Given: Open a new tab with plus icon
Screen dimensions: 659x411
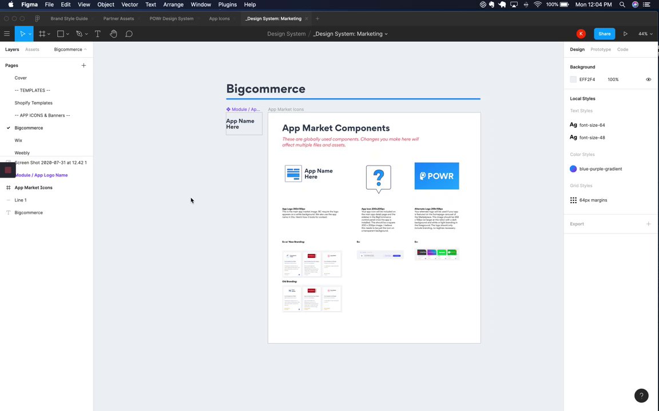Looking at the screenshot, I should click(317, 18).
